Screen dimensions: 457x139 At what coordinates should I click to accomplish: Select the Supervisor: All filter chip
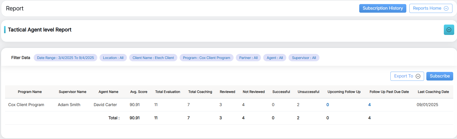coord(304,58)
